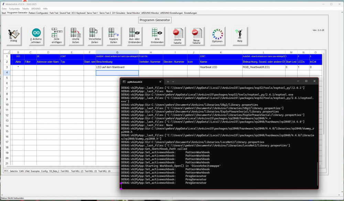The height and width of the screenshot is (201, 344).
Task: Show all rows with 'Alle Einblenden'
Action: point(157,36)
